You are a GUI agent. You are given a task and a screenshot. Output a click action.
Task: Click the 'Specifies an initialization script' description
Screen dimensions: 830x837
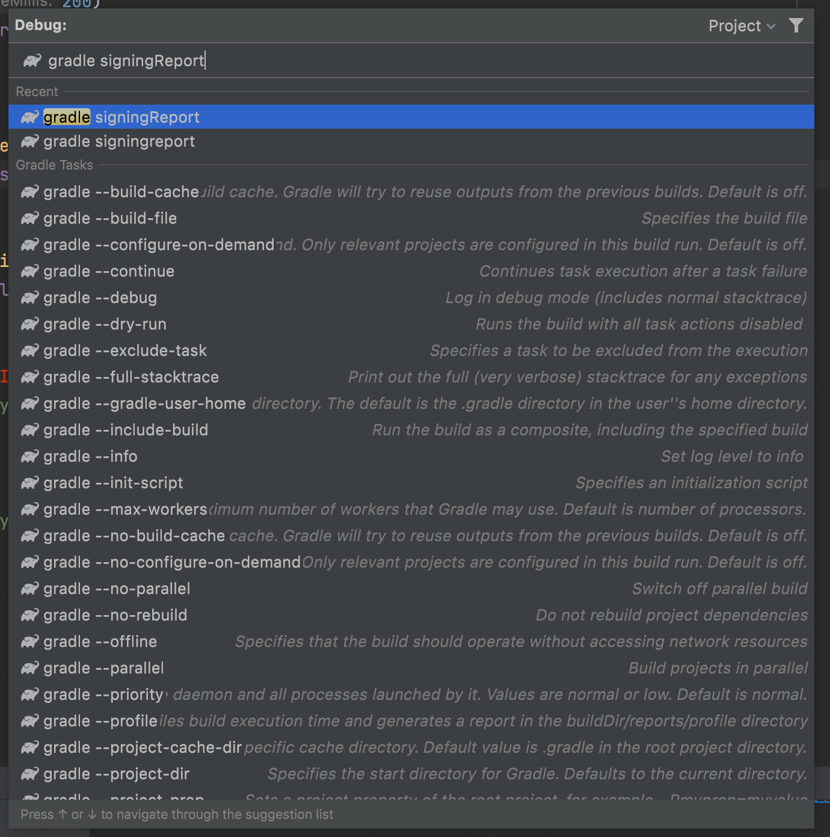(691, 483)
